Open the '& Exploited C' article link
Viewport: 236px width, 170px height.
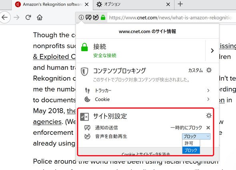coord(54,57)
